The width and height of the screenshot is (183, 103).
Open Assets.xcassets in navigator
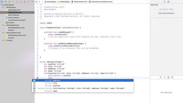tap(13, 17)
